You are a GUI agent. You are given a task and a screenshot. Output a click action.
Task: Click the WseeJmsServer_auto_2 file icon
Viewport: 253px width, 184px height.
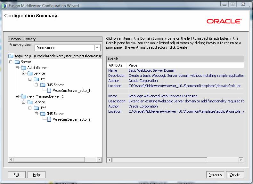pyautogui.click(x=49, y=119)
